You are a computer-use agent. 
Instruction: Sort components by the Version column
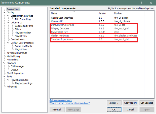click(x=105, y=13)
